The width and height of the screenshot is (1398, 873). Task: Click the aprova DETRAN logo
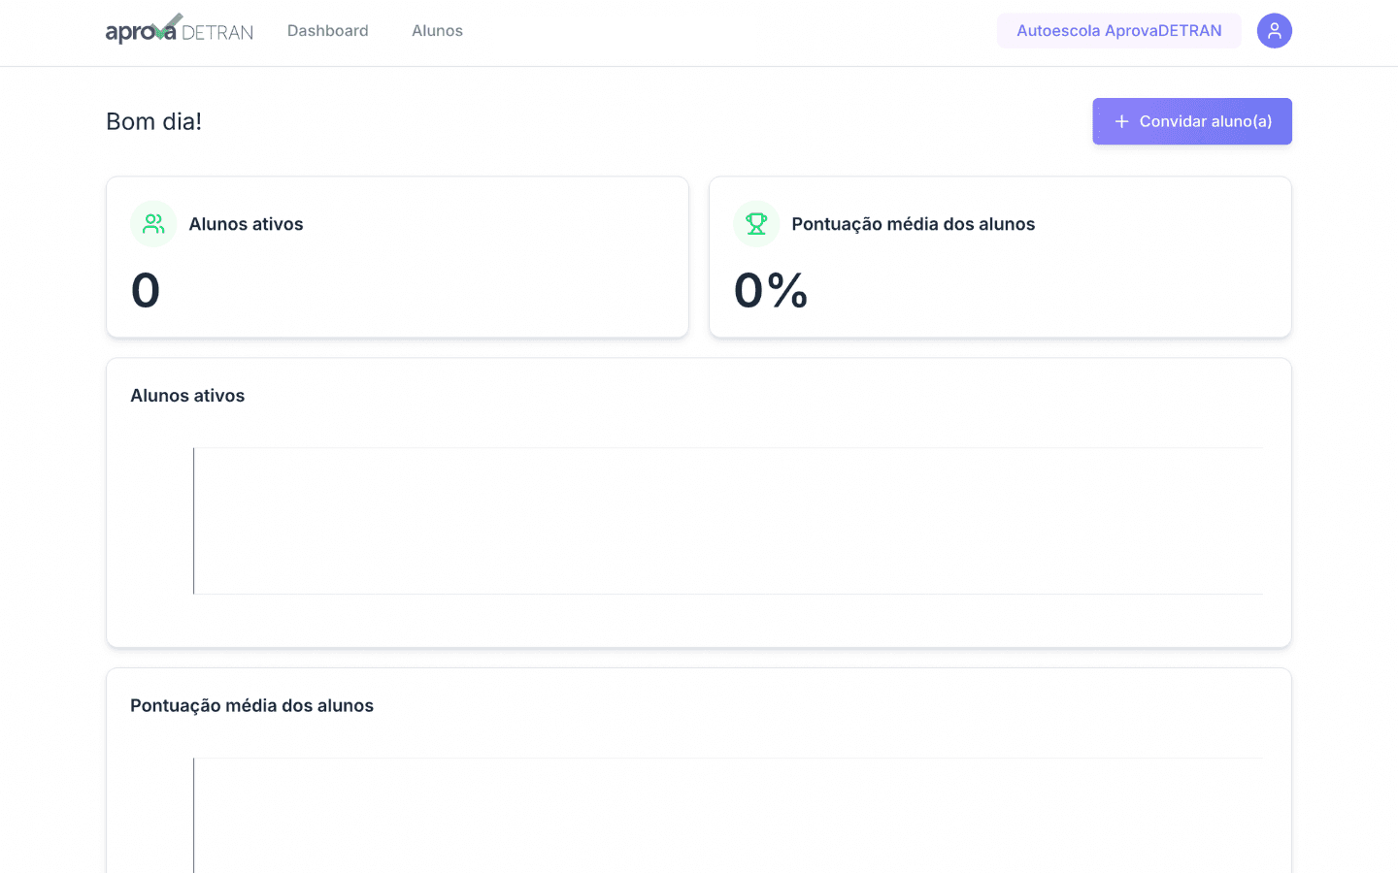tap(180, 30)
